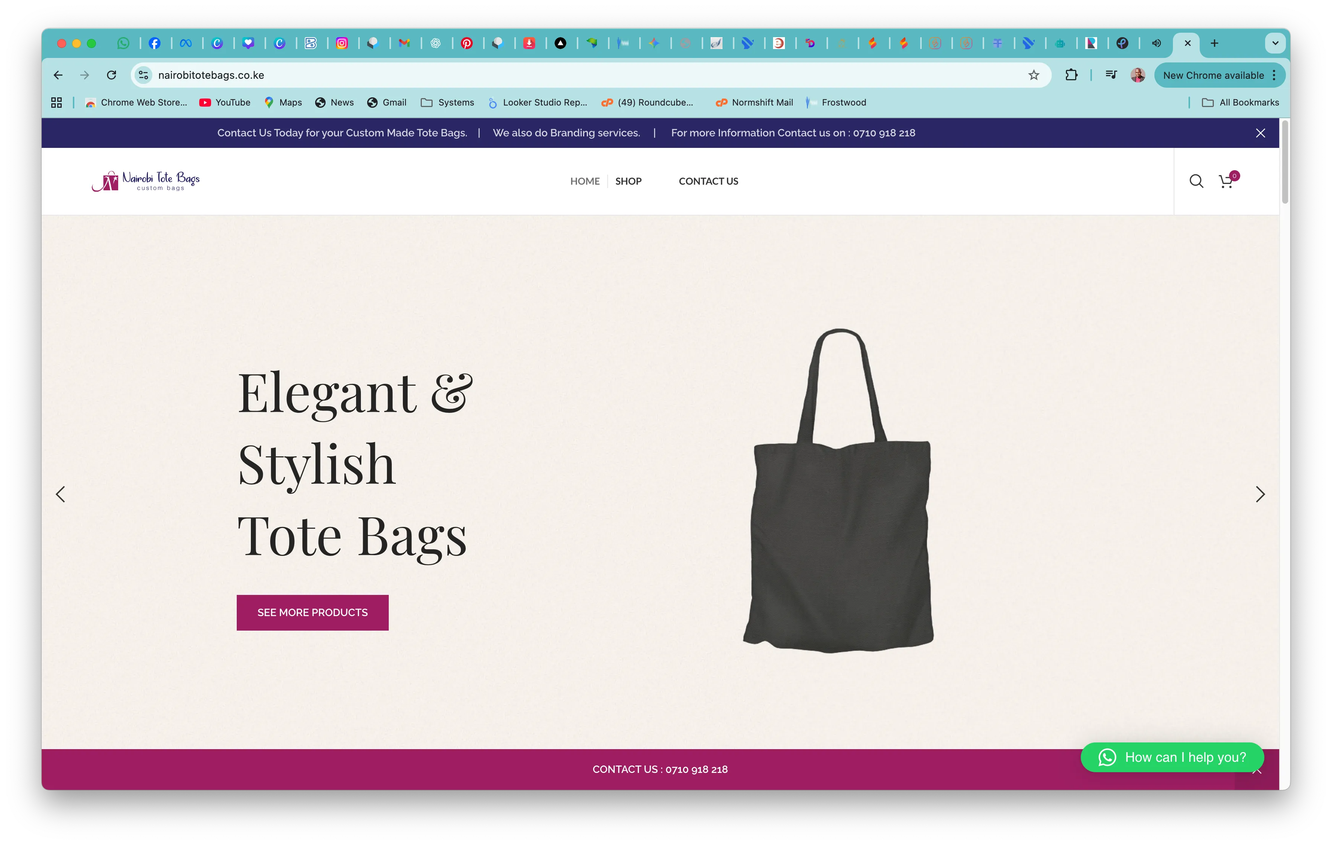Screen dimensions: 1332x845
Task: Select CONTACT US in the navigation menu
Action: click(708, 181)
